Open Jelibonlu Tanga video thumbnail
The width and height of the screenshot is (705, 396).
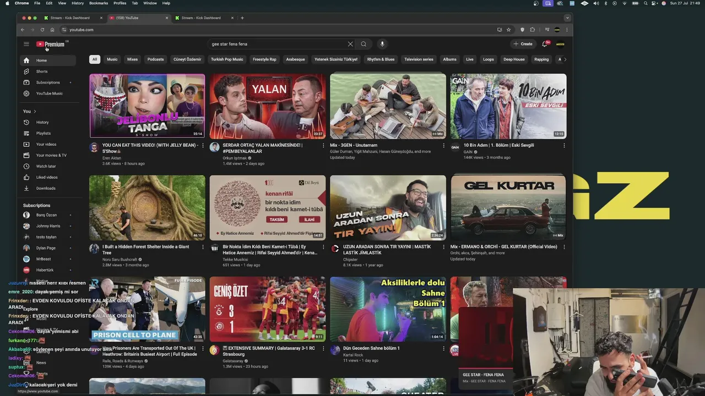147,106
